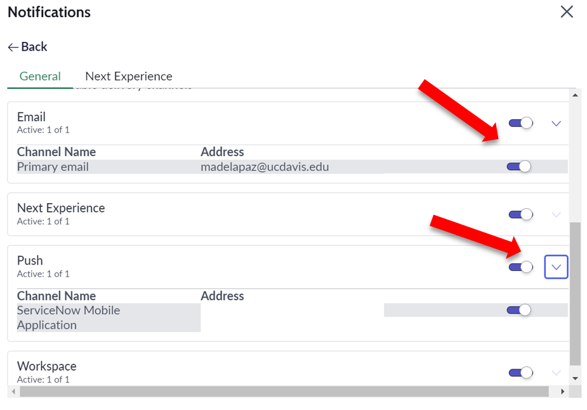587x410 pixels.
Task: Click the Email section chevron icon
Action: pyautogui.click(x=556, y=122)
